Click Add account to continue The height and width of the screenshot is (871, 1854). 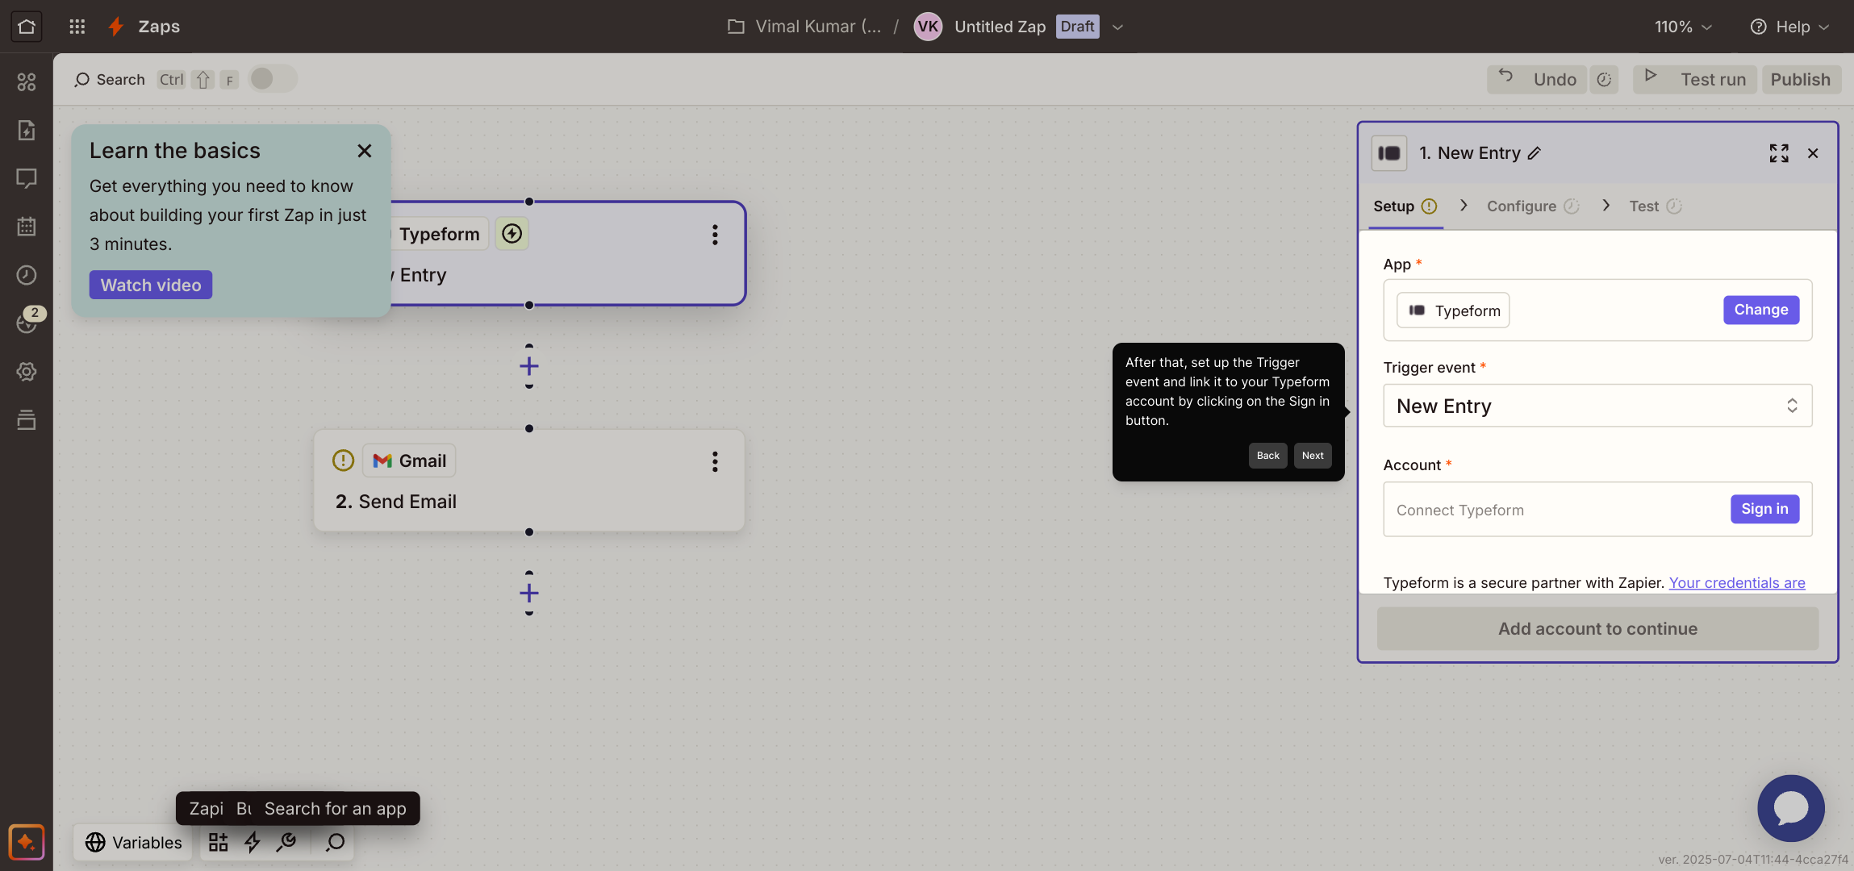(1597, 629)
